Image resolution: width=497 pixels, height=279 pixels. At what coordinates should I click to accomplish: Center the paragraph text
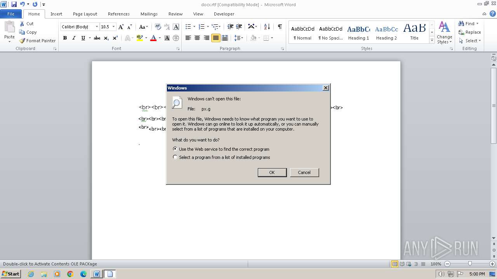(197, 38)
